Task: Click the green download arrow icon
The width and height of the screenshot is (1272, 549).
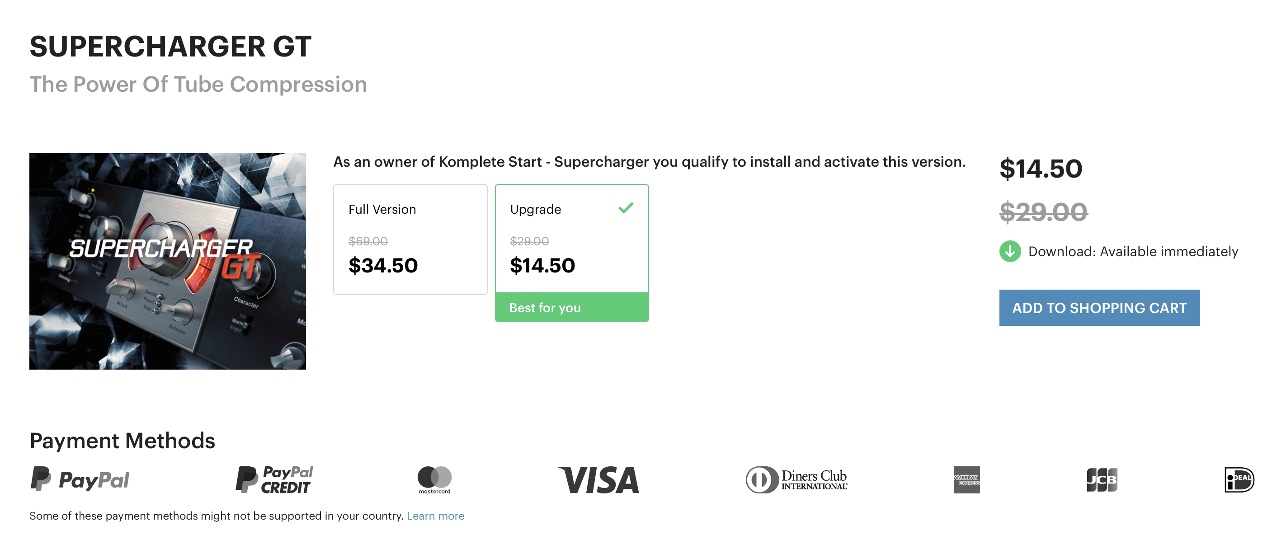Action: (1010, 251)
